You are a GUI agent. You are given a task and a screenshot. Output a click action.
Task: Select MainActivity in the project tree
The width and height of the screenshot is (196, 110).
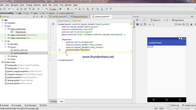(x=21, y=32)
